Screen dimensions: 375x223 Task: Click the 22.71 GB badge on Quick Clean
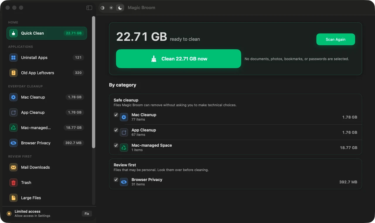(74, 33)
